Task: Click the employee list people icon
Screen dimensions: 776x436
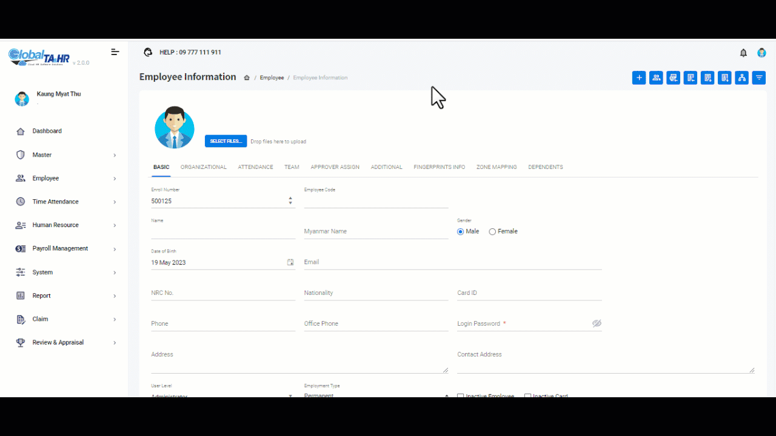Action: click(655, 78)
